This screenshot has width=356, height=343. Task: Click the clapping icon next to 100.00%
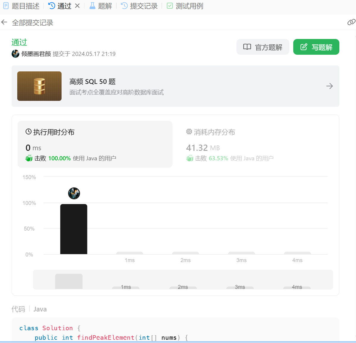pyautogui.click(x=29, y=158)
